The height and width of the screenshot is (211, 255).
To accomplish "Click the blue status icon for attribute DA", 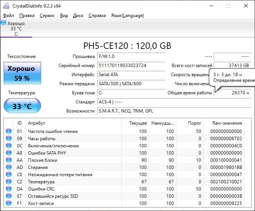I will [9, 189].
